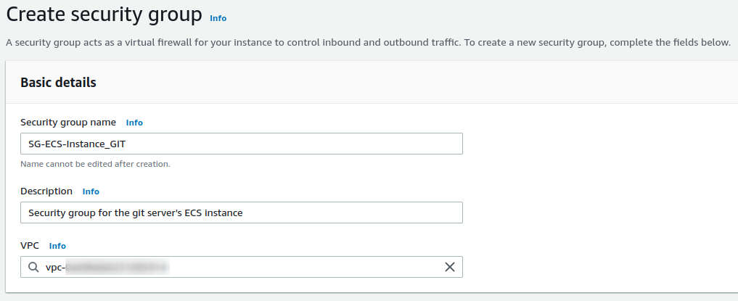Click the 'Create security group' page title

click(x=104, y=15)
